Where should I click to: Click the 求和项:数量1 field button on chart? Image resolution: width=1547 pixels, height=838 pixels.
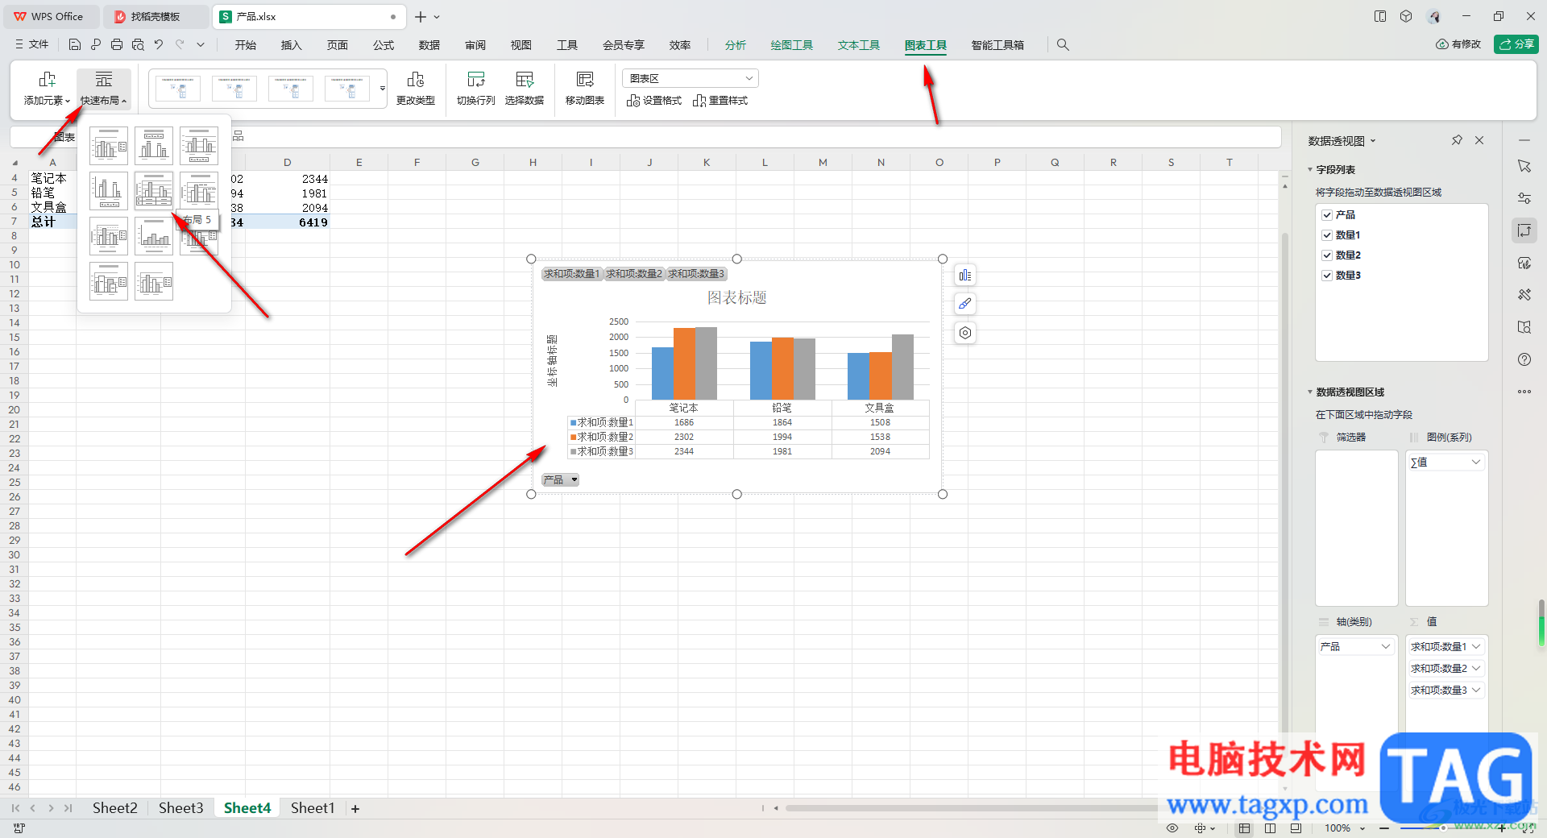(572, 274)
